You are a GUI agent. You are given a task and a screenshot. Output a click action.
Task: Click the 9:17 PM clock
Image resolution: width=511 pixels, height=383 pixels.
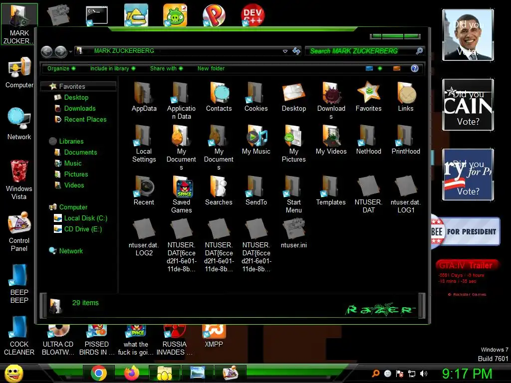[x=467, y=374]
